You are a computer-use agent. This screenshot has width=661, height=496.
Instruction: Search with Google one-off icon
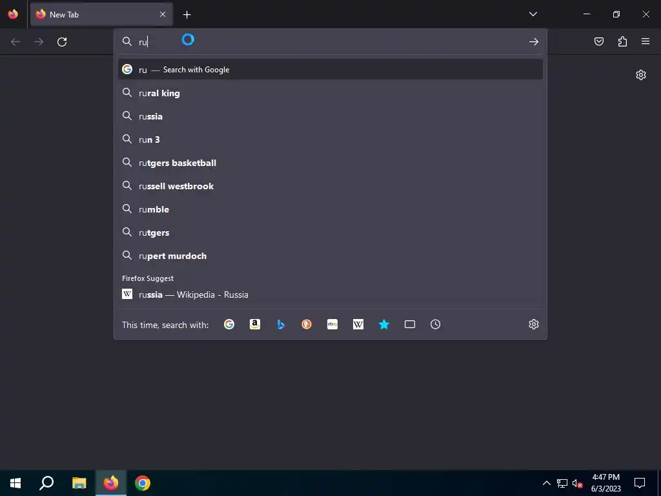point(229,324)
